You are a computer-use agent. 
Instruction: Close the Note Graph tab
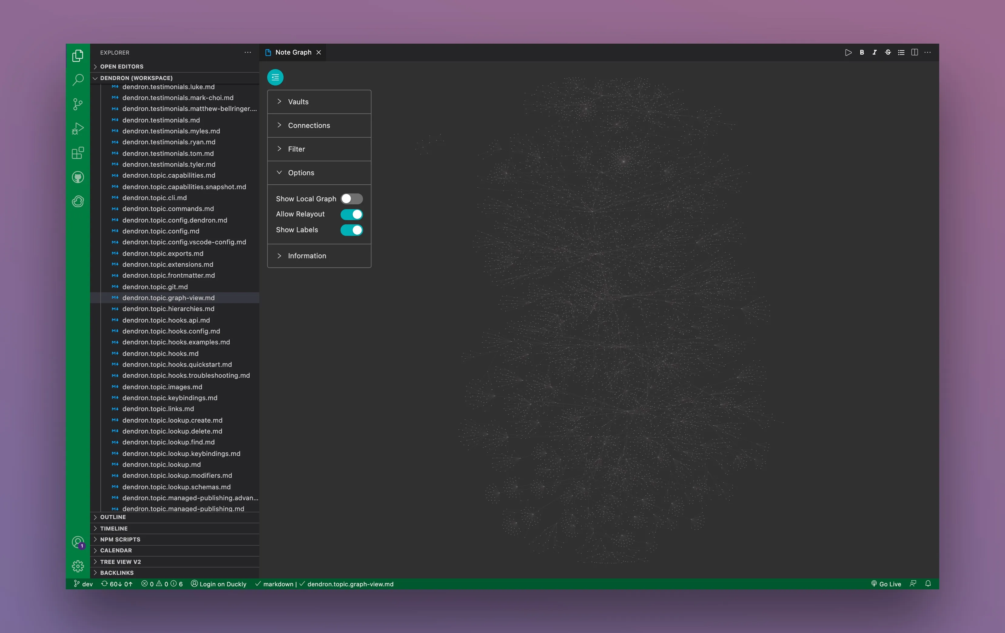tap(318, 52)
